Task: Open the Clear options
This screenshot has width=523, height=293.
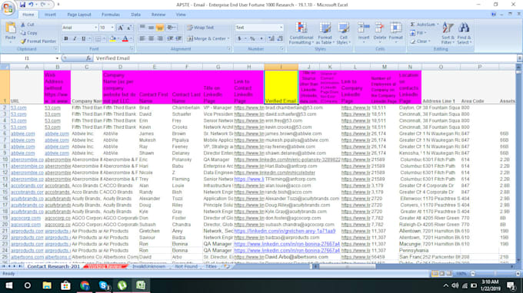Action: (x=420, y=41)
